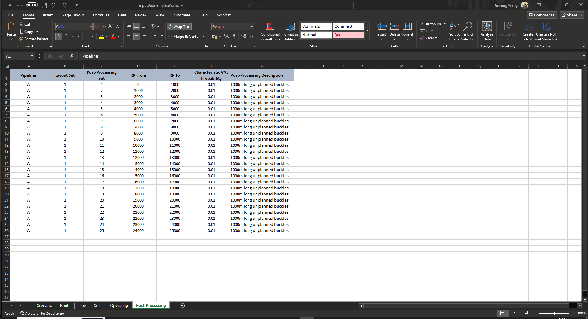Viewport: 588px width, 319px height.
Task: Open Sort & Filter options
Action: pos(454,32)
